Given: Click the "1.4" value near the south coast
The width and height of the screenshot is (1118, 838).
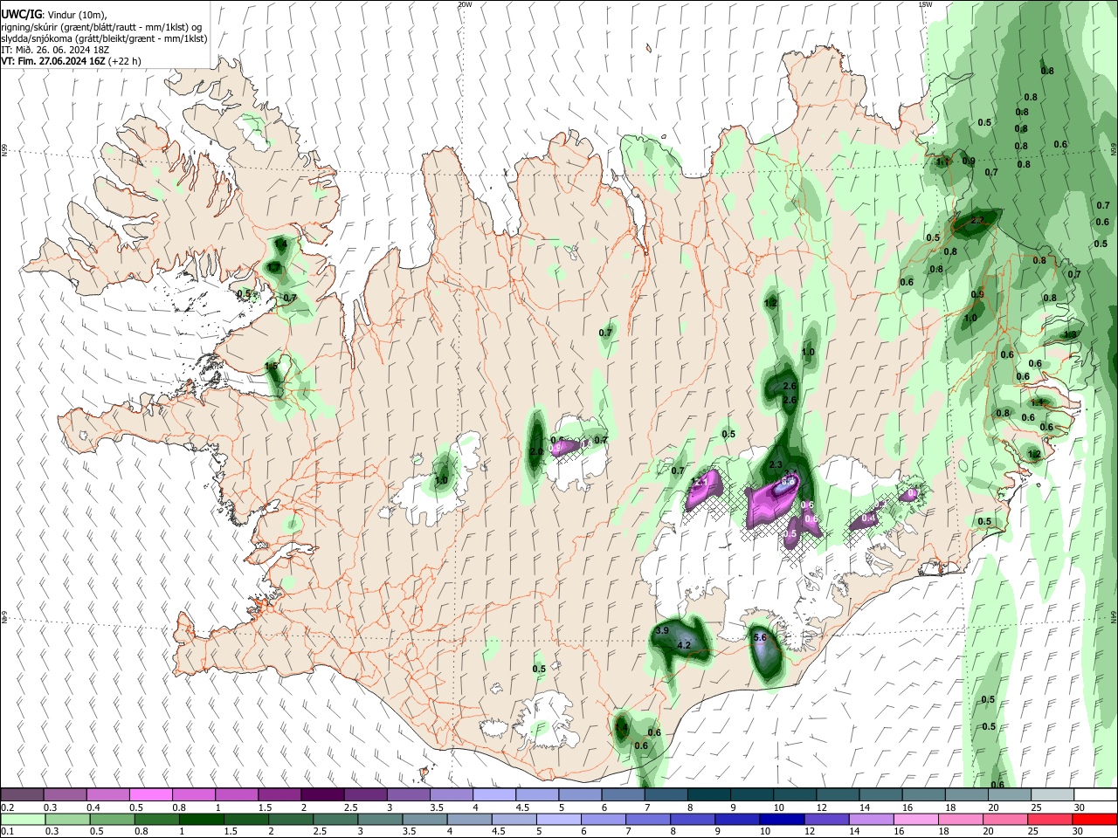Looking at the screenshot, I should pos(621,726).
